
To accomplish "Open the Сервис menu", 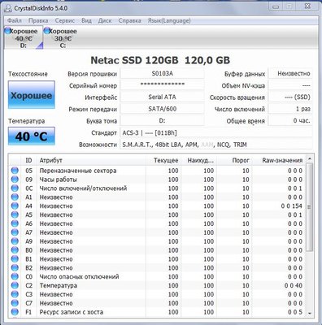I will coord(65,20).
